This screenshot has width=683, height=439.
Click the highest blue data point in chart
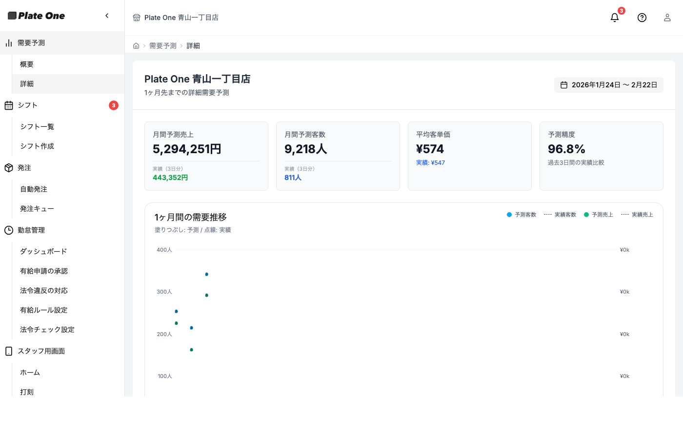(x=207, y=274)
